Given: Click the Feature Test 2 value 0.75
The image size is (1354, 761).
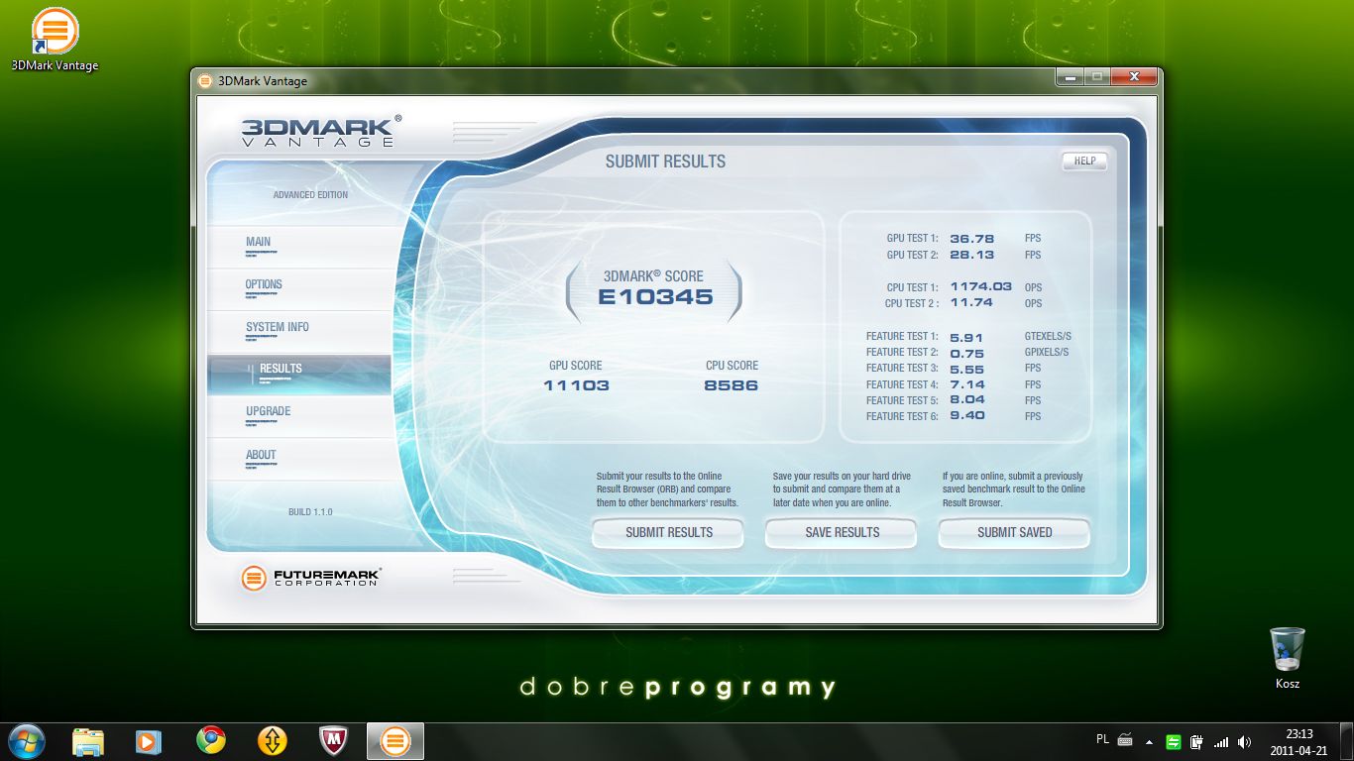Looking at the screenshot, I should 966,353.
